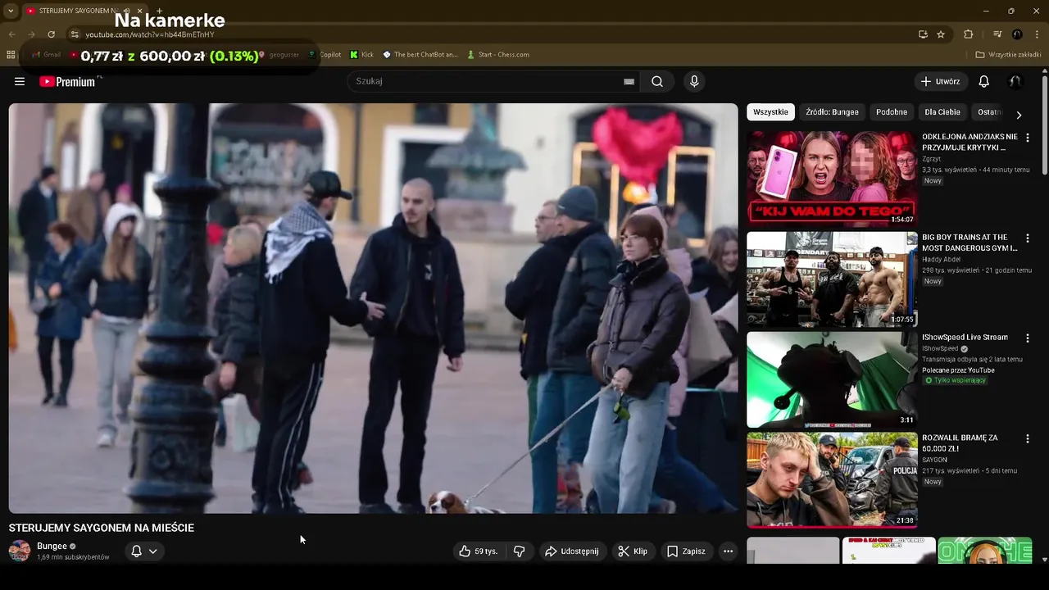Save video with Zapisz button

coord(686,551)
